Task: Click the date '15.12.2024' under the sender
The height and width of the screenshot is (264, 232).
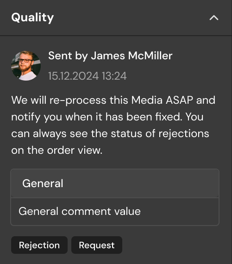Action: (x=74, y=76)
